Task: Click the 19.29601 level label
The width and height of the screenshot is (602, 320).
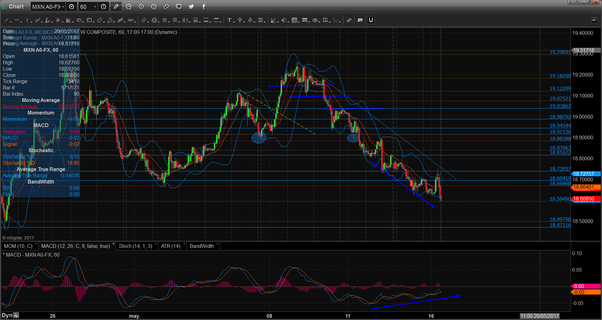Action: [x=560, y=52]
